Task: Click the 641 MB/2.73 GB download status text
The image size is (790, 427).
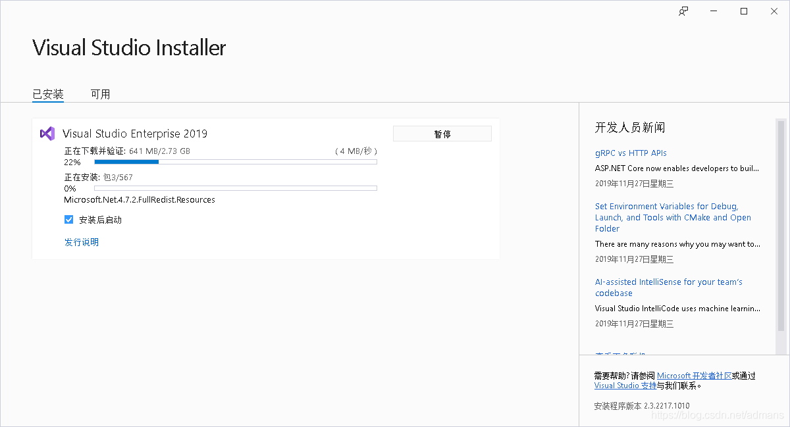Action: [x=159, y=151]
